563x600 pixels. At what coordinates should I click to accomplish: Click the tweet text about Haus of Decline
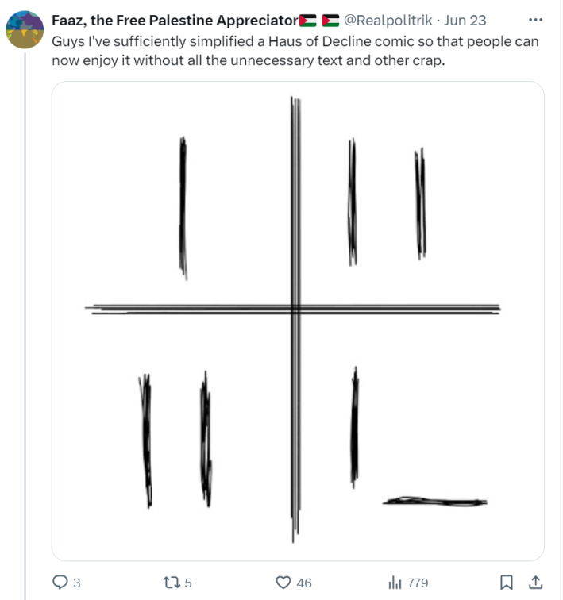[x=295, y=49]
